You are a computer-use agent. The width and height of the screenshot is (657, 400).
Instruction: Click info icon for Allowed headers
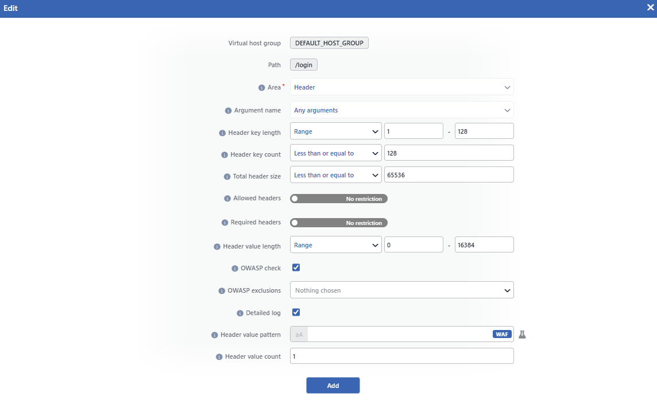[227, 198]
